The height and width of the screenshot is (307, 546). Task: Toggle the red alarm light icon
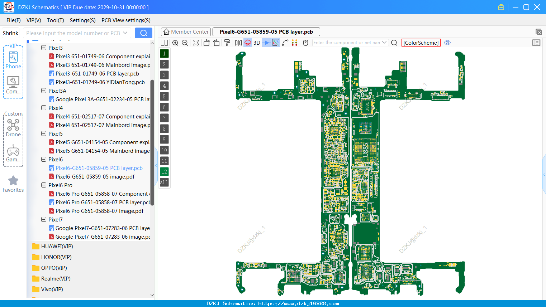click(x=248, y=43)
